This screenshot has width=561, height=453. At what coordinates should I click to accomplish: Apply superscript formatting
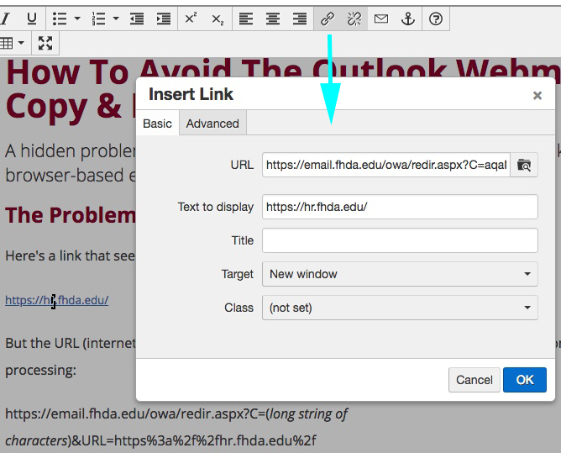[191, 18]
